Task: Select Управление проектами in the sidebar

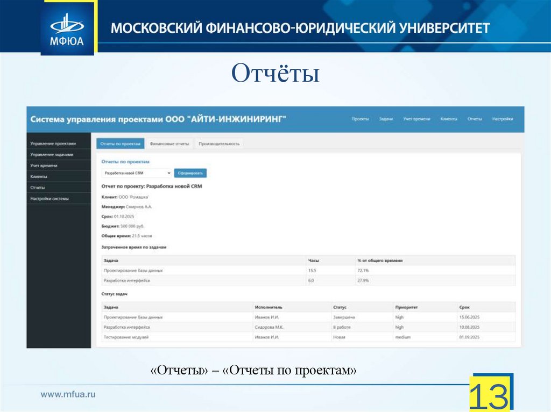Action: coord(53,143)
